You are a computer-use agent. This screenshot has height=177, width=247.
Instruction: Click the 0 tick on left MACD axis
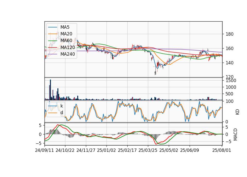click(x=40, y=134)
